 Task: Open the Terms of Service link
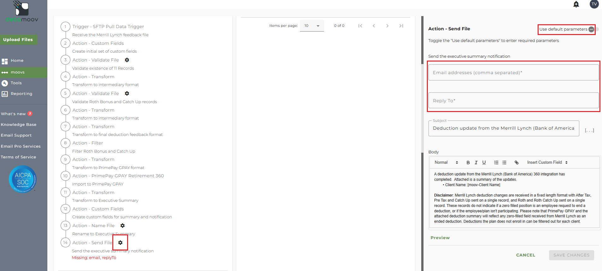pyautogui.click(x=18, y=157)
